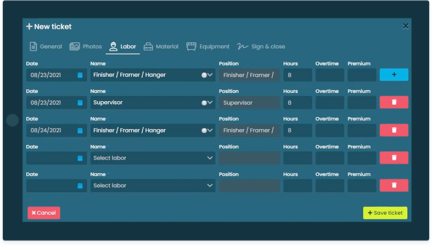The image size is (432, 246).
Task: Click the Overtime field in the Supervisor row
Action: coord(329,102)
